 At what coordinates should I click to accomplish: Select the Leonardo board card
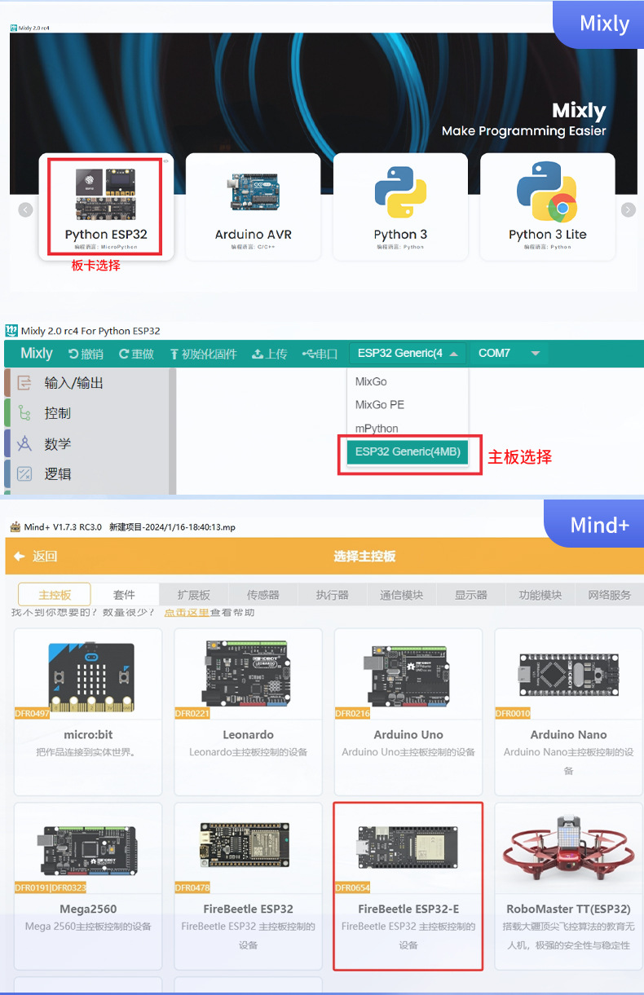248,711
